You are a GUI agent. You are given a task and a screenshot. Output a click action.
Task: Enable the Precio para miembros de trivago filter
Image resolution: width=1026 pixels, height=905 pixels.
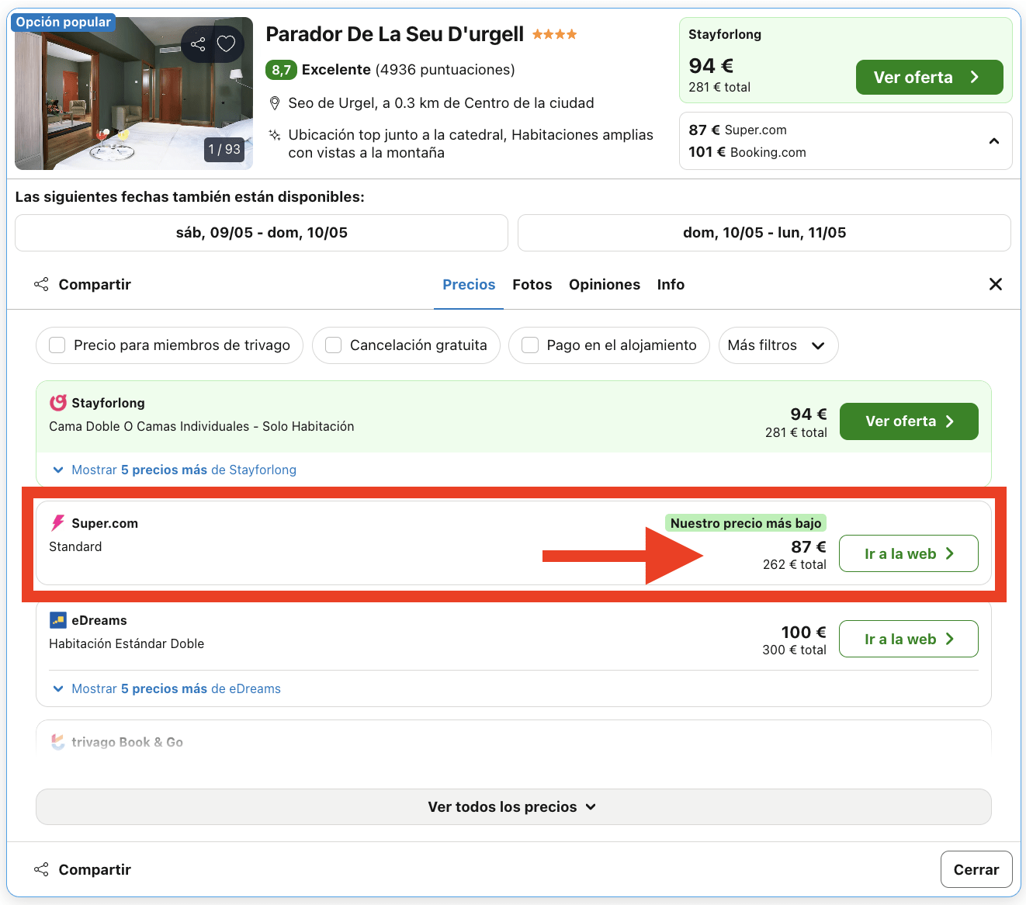(x=57, y=345)
